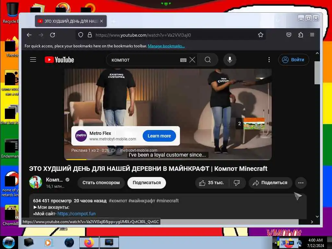Image resolution: width=332 pixels, height=249 pixels.
Task: Click the Войти sign-in button
Action: pos(293,60)
